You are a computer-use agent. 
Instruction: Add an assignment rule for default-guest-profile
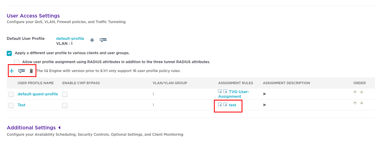coord(220,92)
